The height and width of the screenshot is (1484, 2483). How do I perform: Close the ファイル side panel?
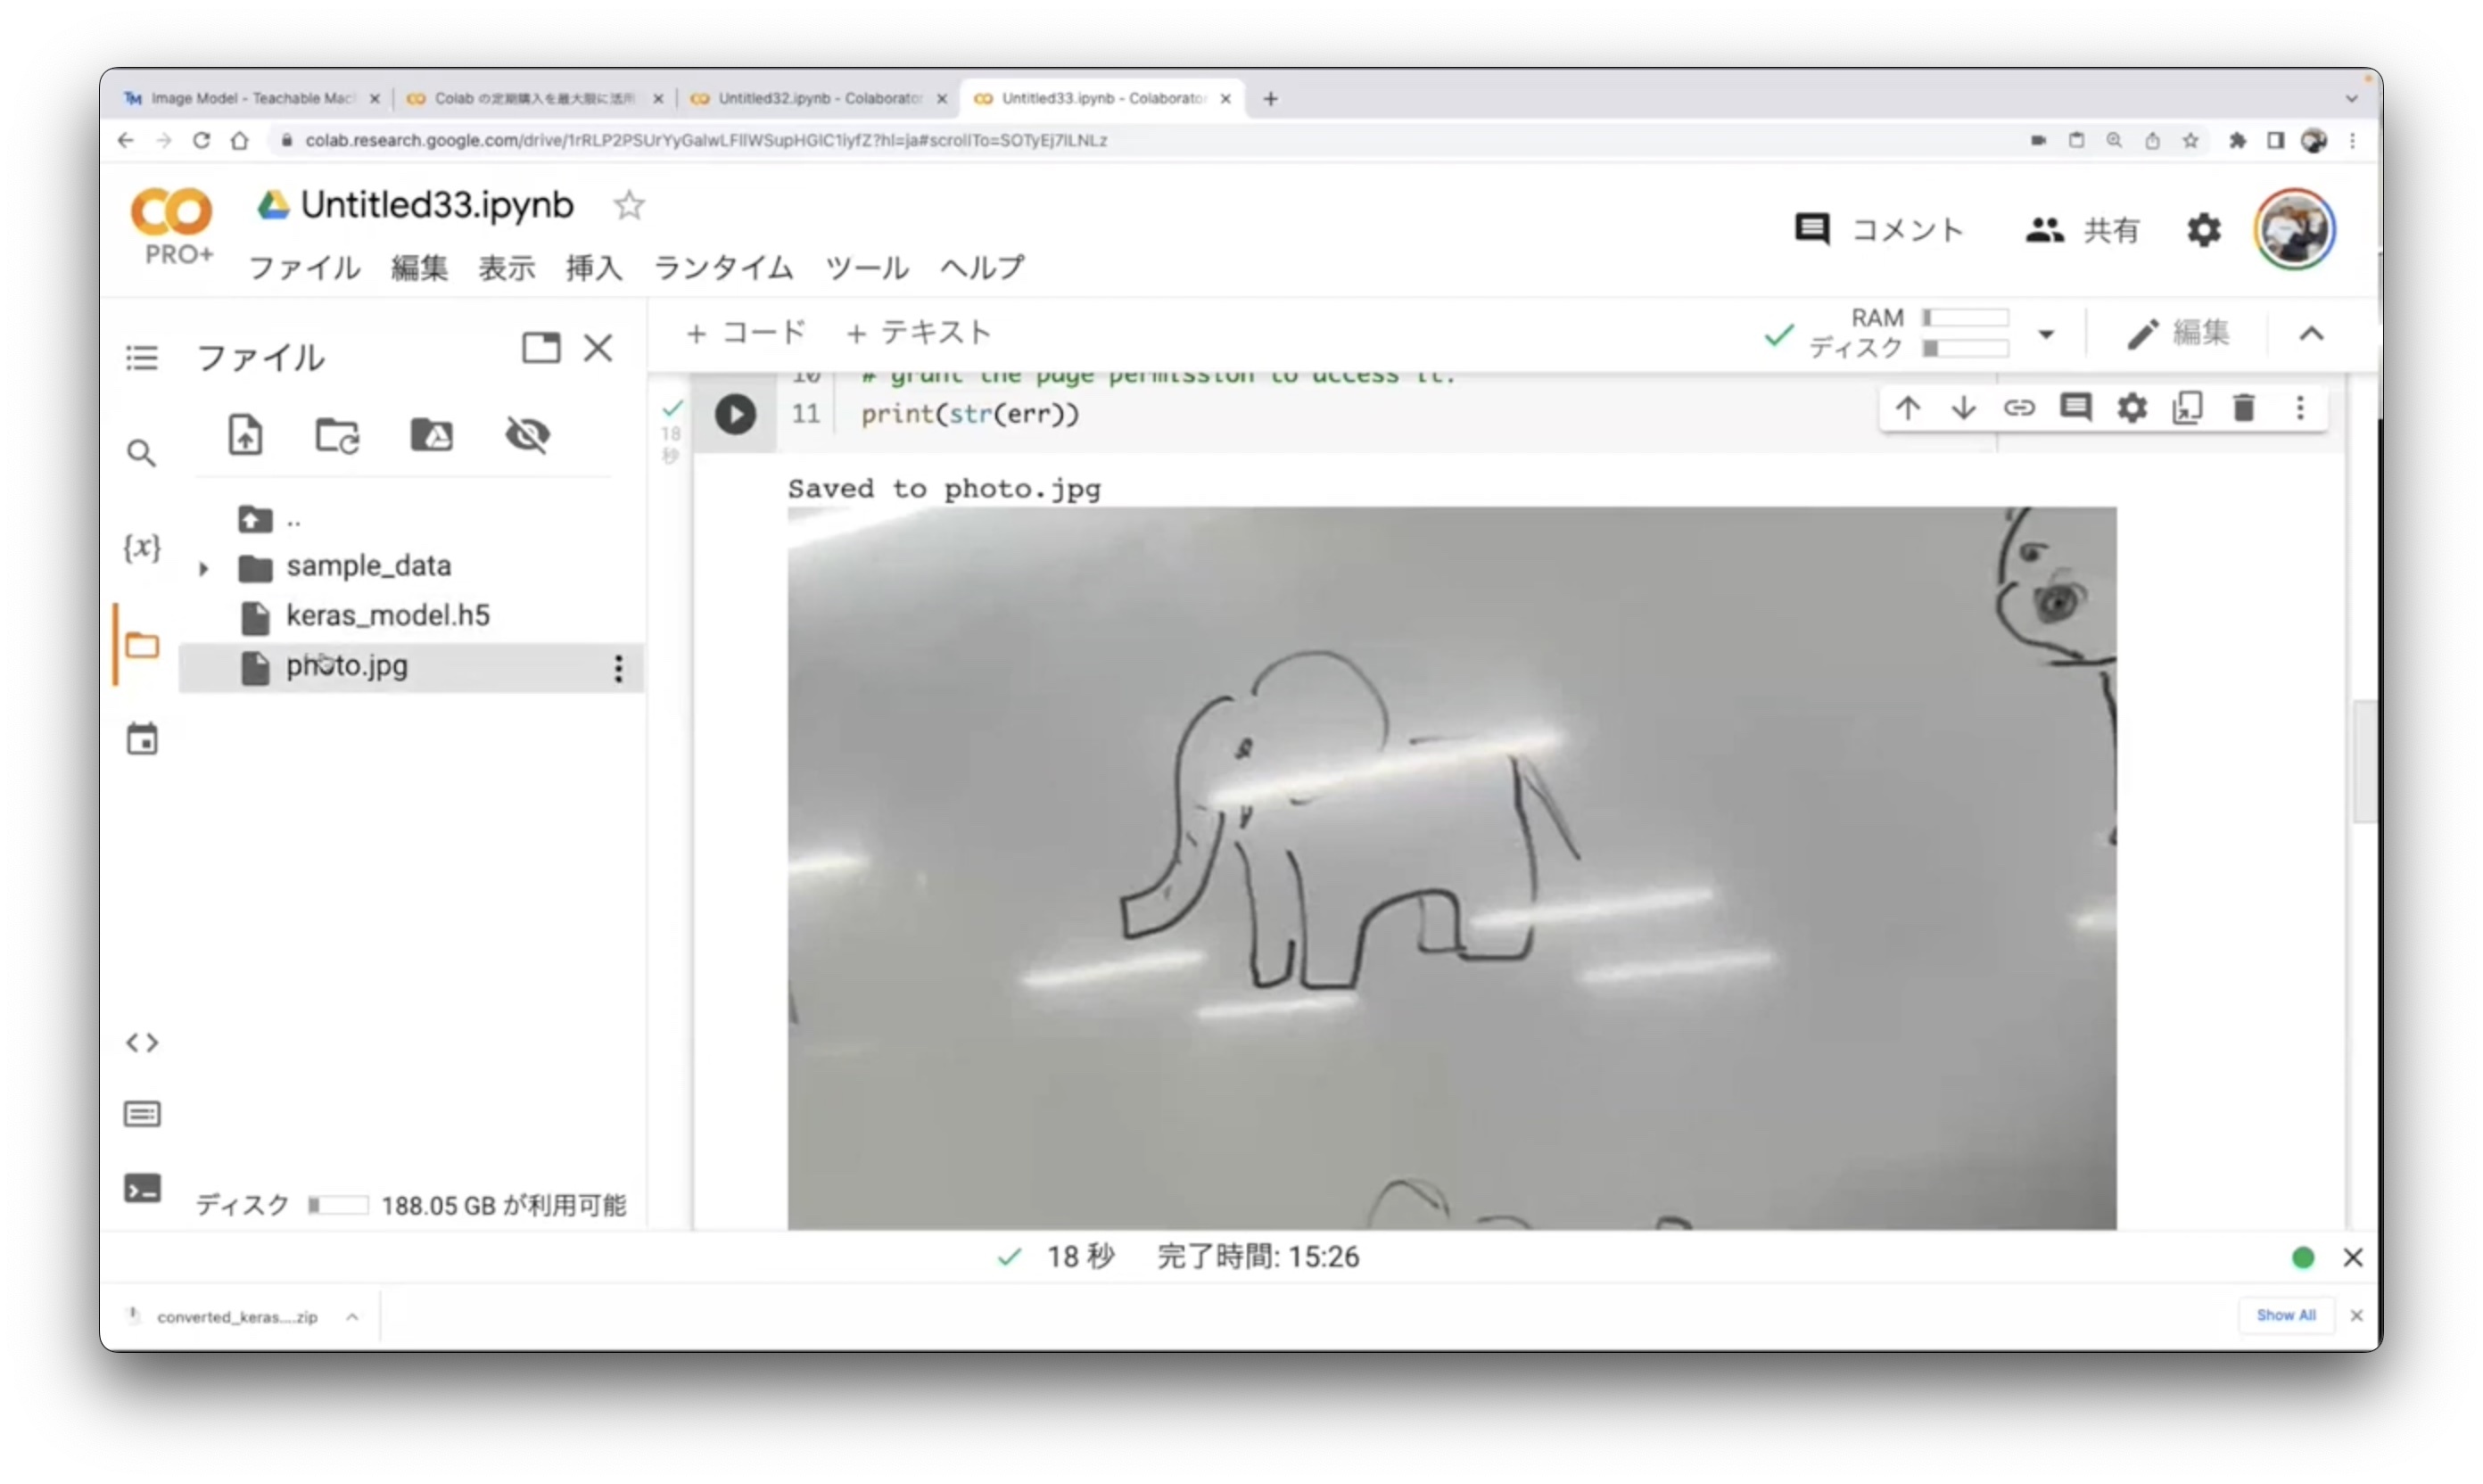pyautogui.click(x=598, y=348)
